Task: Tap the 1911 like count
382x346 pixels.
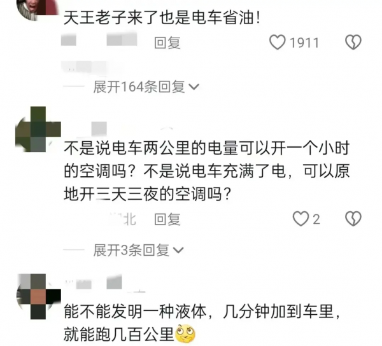Action: click(304, 43)
